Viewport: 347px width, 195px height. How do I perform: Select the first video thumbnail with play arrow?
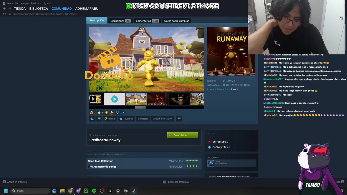[x=95, y=99]
